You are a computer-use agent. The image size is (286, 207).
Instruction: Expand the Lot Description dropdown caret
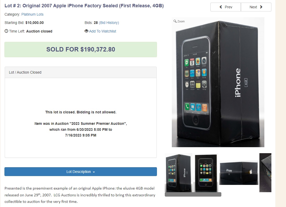point(94,172)
